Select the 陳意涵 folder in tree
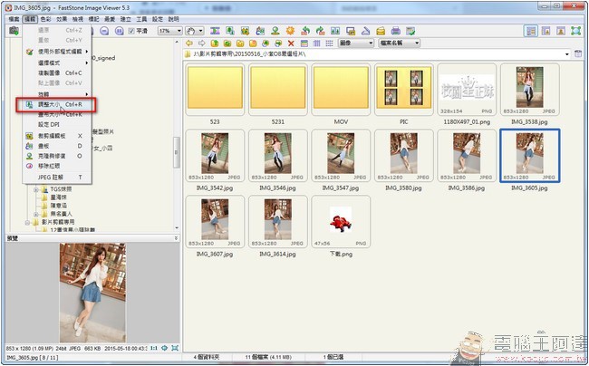 [58, 206]
